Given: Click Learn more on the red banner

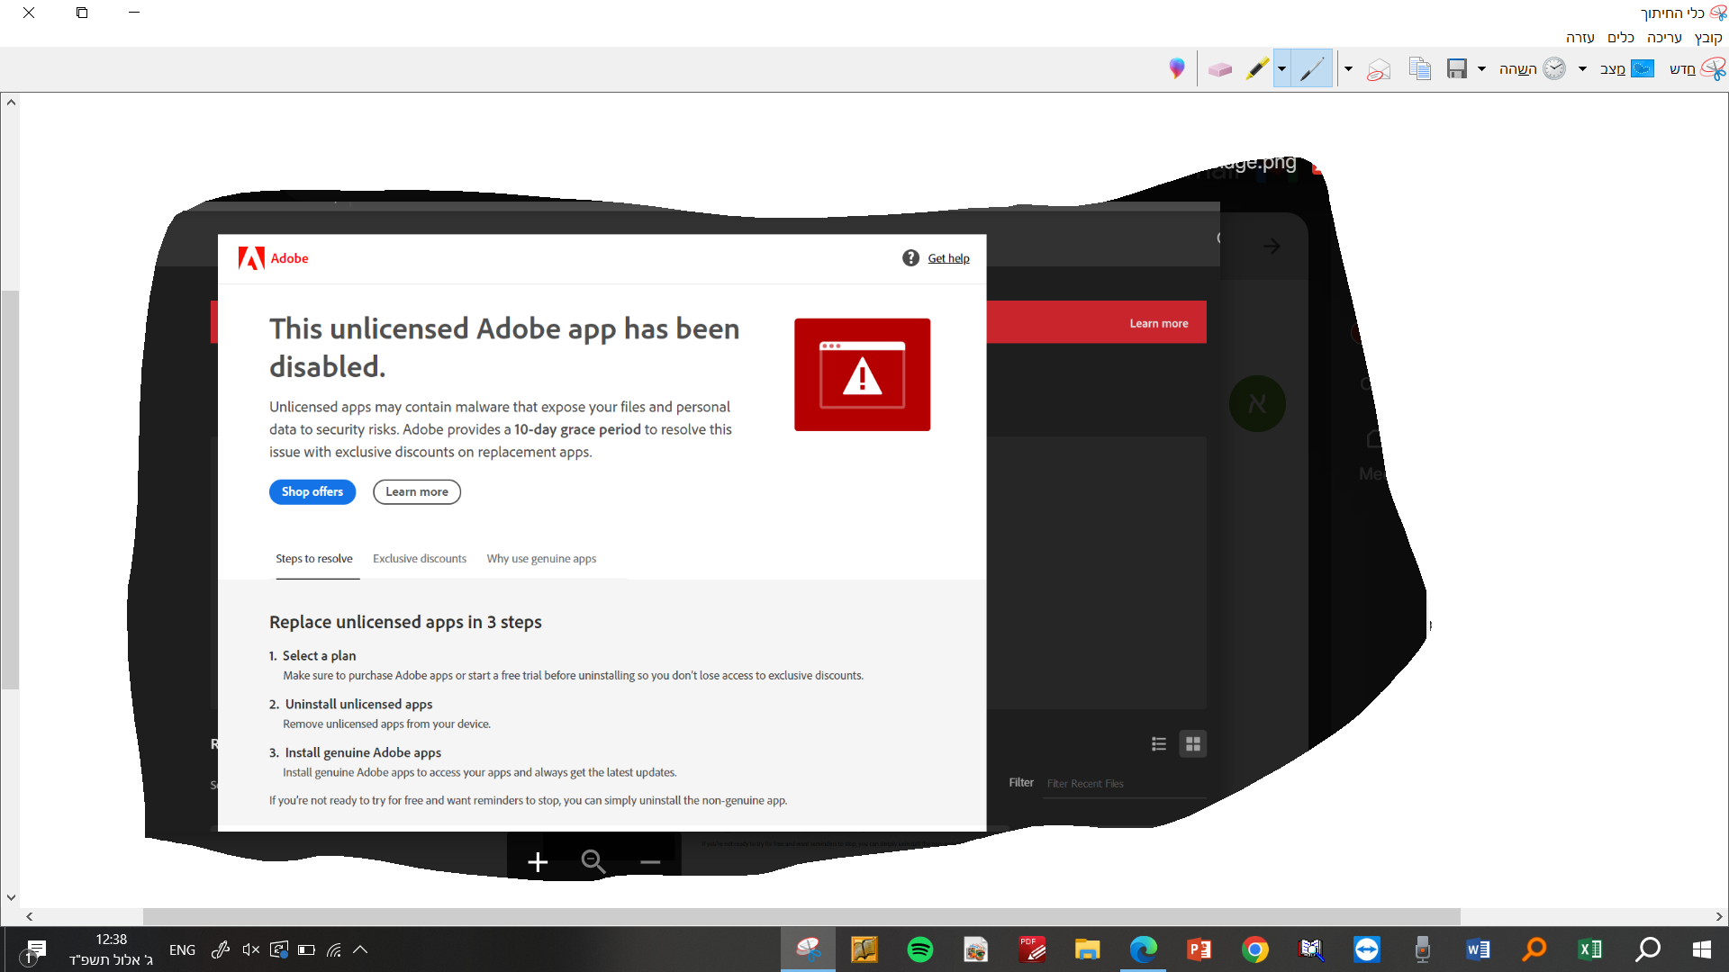Looking at the screenshot, I should tap(1159, 323).
